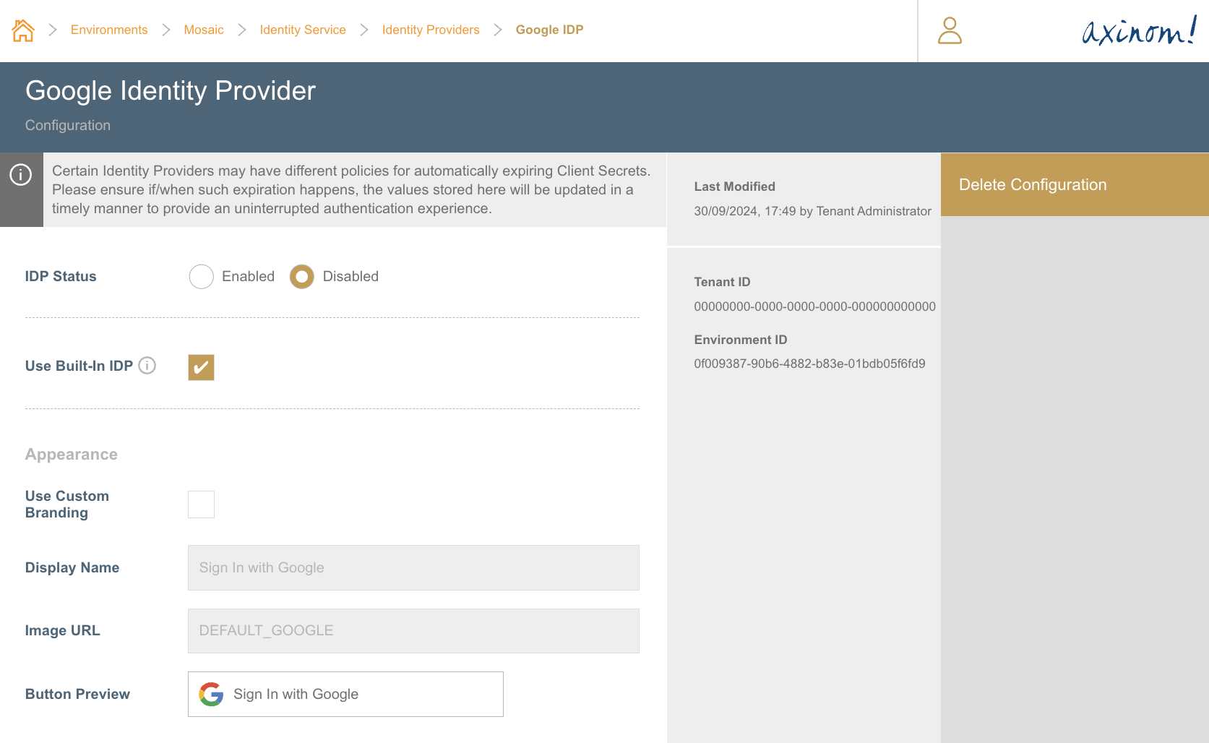The image size is (1209, 743).
Task: Select the Disabled radio for IDP Status
Action: pos(301,276)
